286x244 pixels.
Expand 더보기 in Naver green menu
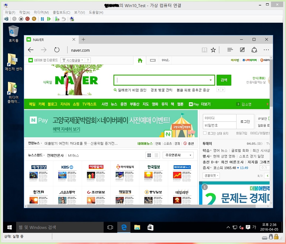(x=206, y=104)
